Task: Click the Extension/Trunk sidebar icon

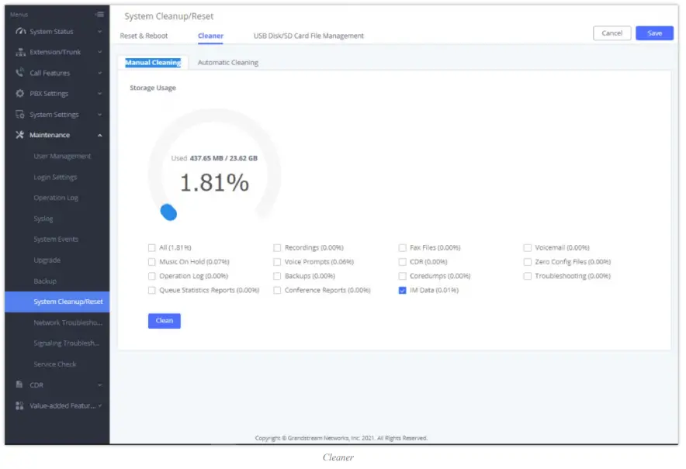Action: point(20,53)
